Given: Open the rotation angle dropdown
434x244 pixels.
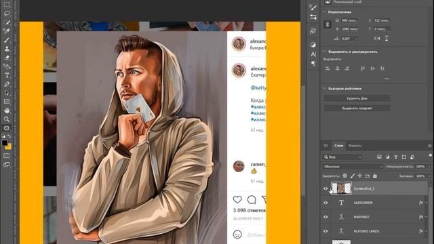Looking at the screenshot, I should [x=356, y=39].
